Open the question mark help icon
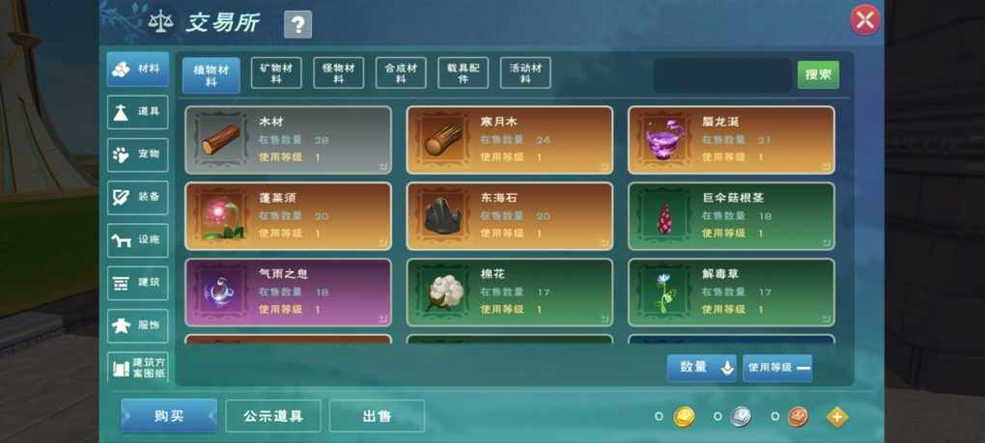This screenshot has height=443, width=985. pyautogui.click(x=297, y=24)
